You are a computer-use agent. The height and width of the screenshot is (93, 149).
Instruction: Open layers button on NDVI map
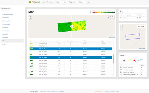click(111, 17)
